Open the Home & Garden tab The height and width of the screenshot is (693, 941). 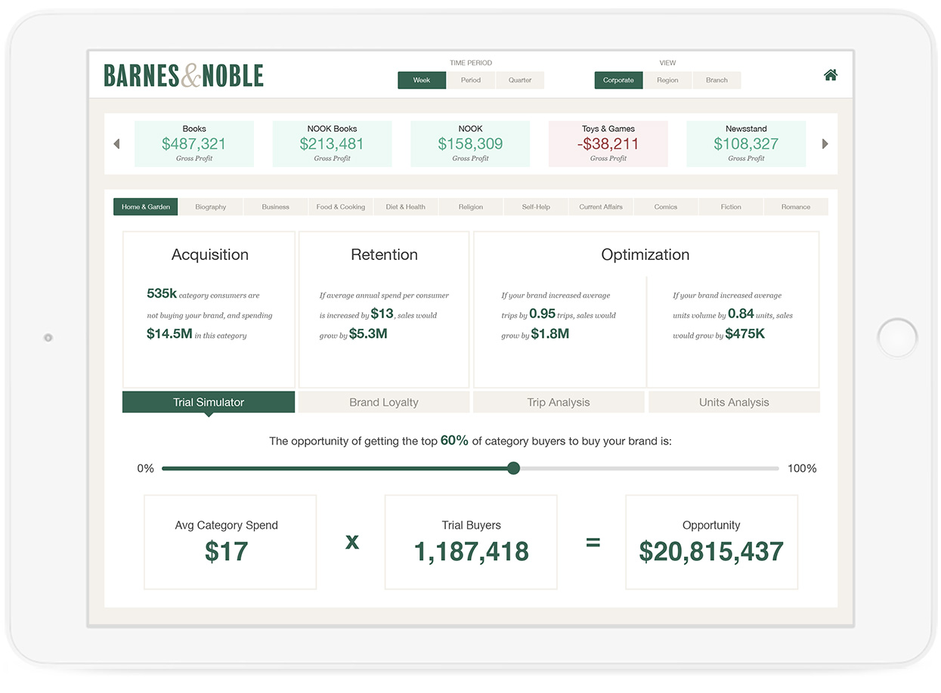point(146,207)
